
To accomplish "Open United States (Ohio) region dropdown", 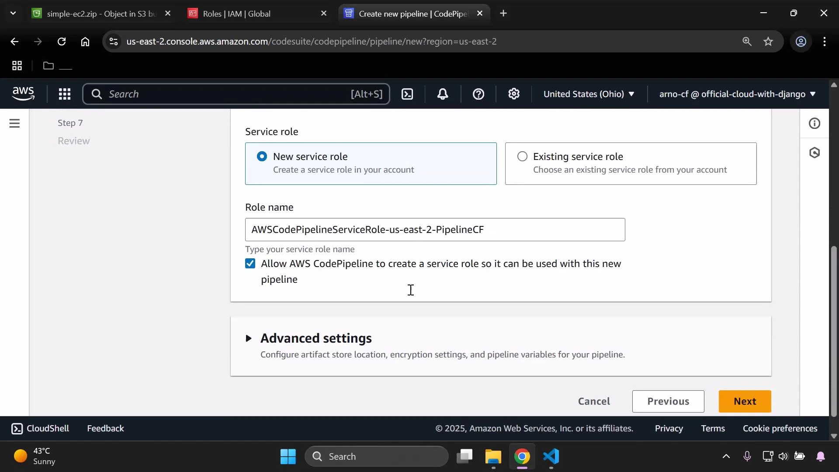I will click(588, 94).
